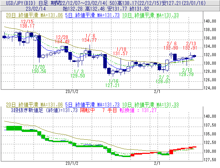Click the 1/18 131.57 peak label
Viewport: 220px width, 168px height.
coord(120,51)
